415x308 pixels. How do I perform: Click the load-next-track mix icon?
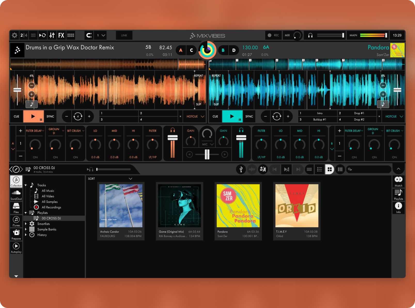[x=286, y=169]
